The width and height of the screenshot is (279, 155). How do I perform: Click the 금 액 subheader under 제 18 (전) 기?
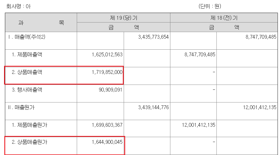pyautogui.click(x=224, y=27)
